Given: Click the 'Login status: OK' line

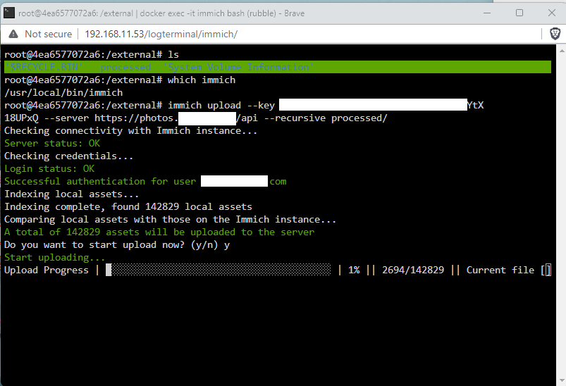Looking at the screenshot, I should coord(49,168).
